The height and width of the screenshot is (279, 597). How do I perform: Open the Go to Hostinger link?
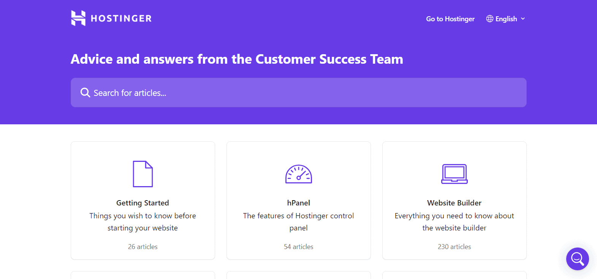click(x=450, y=19)
